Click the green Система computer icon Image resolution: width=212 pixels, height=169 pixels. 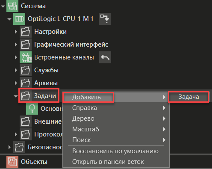click(x=12, y=6)
